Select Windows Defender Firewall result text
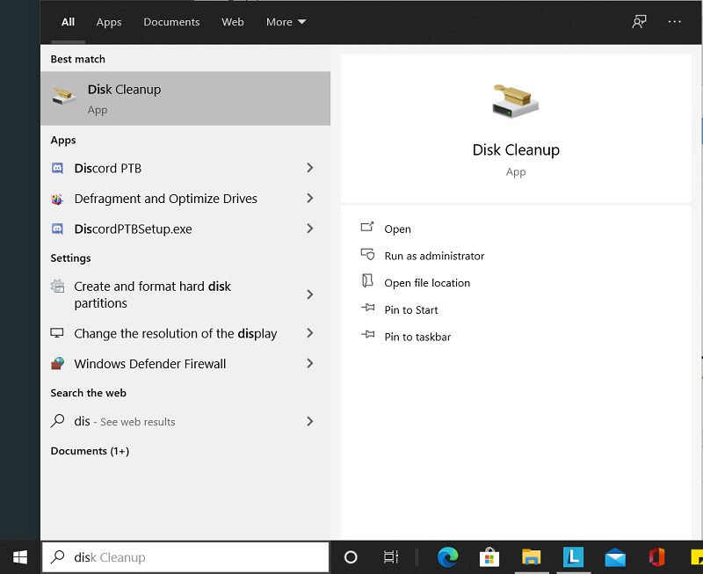 pyautogui.click(x=150, y=364)
